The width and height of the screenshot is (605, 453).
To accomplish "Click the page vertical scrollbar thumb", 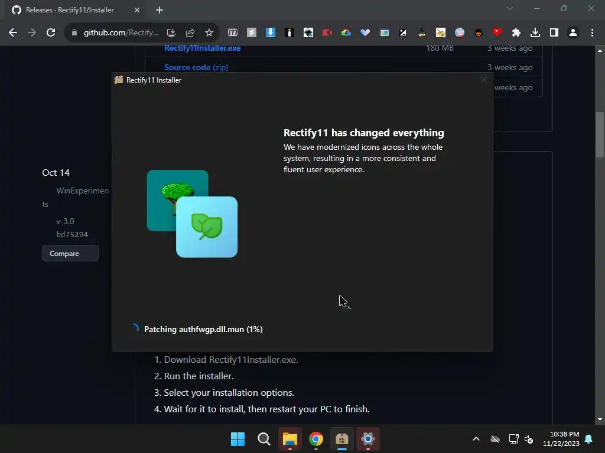I will click(x=600, y=135).
